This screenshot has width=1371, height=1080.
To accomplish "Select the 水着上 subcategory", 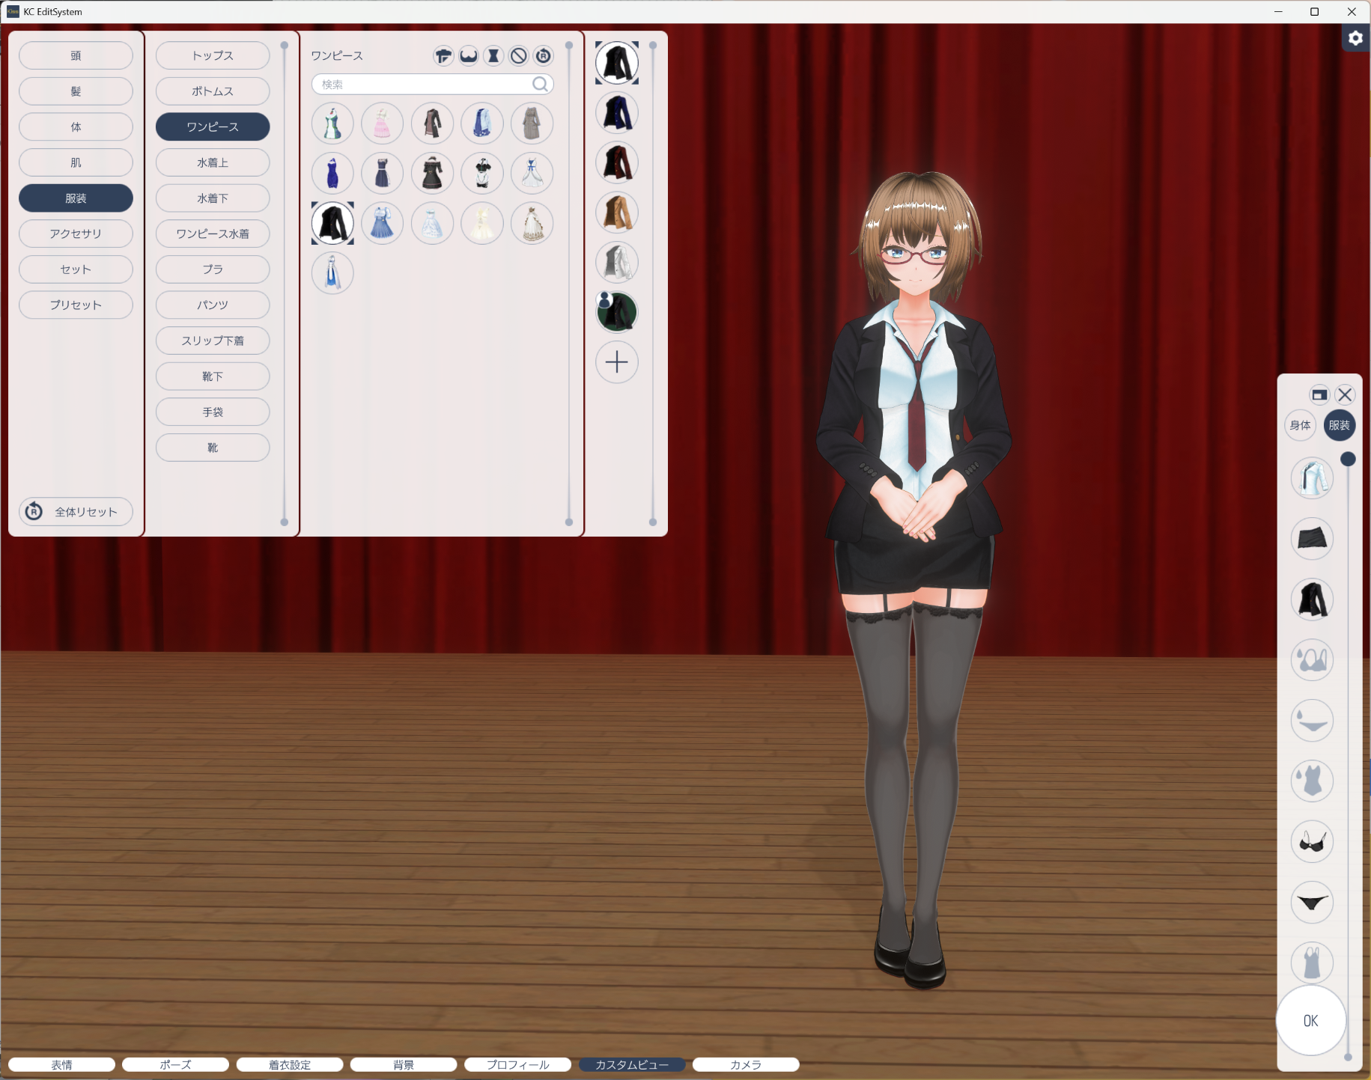I will click(213, 162).
